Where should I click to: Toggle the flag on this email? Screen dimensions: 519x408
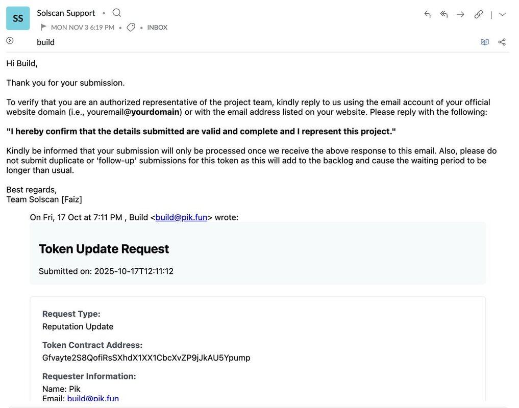pos(43,27)
